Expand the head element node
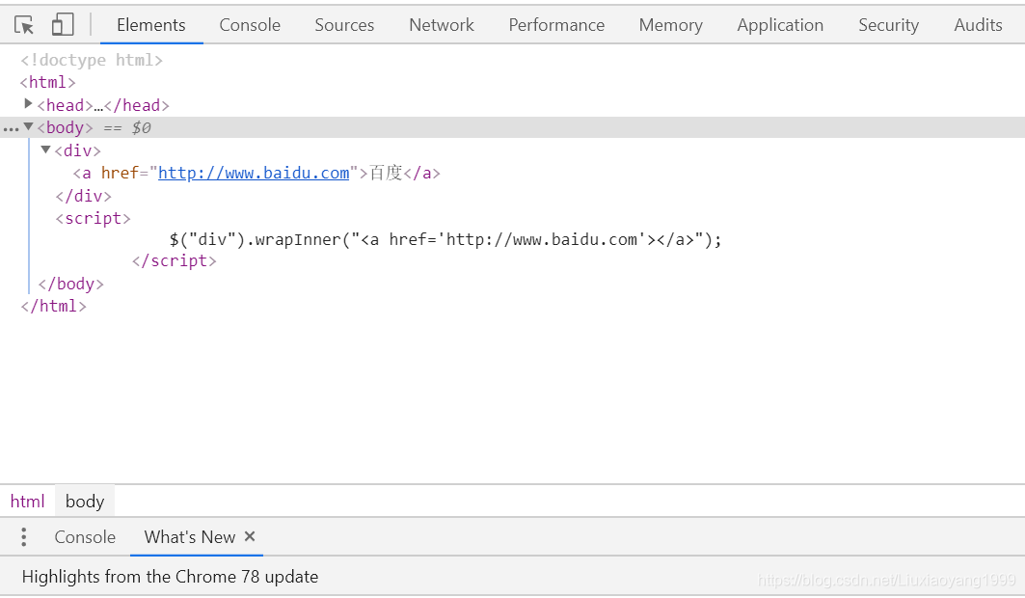Viewport: 1025px width, 598px height. click(28, 104)
